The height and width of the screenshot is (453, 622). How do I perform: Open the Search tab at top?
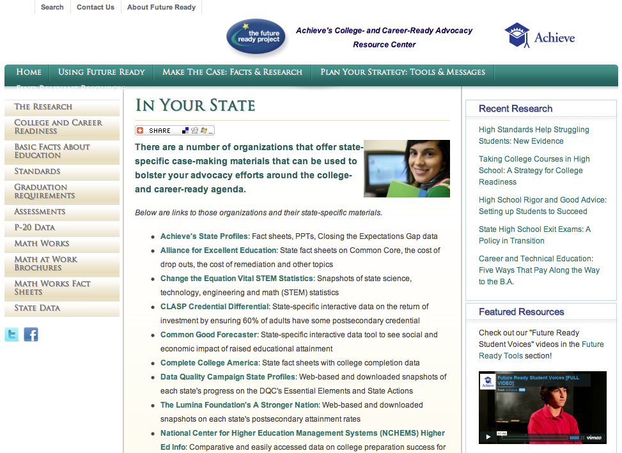pyautogui.click(x=52, y=7)
